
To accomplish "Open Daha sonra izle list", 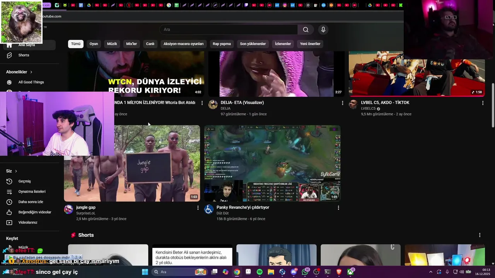I will click(31, 202).
